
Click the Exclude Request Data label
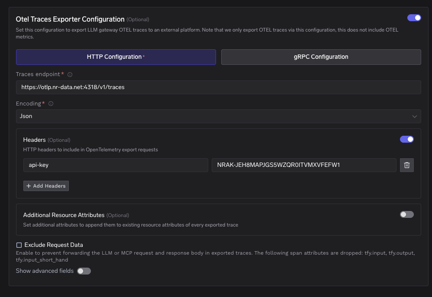(54, 245)
